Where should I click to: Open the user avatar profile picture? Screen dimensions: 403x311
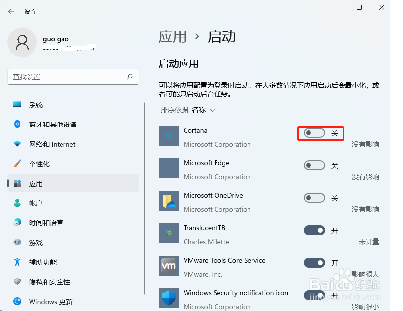pos(22,42)
